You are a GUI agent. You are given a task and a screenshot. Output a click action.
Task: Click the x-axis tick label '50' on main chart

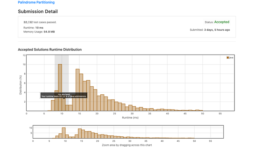coord(203,114)
